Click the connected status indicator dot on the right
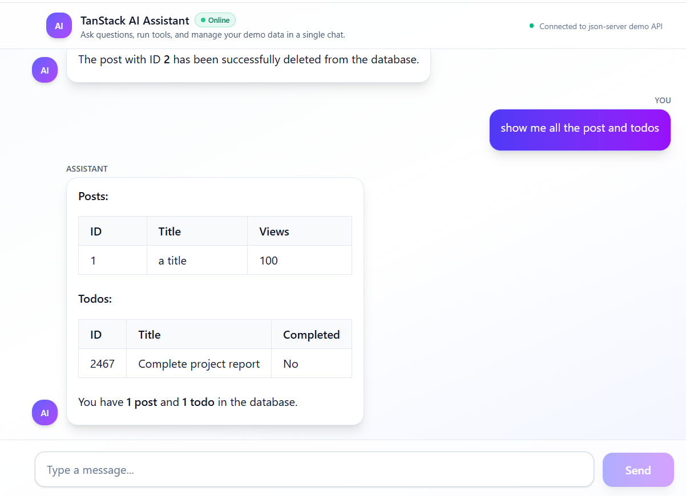This screenshot has height=496, width=686. 531,26
